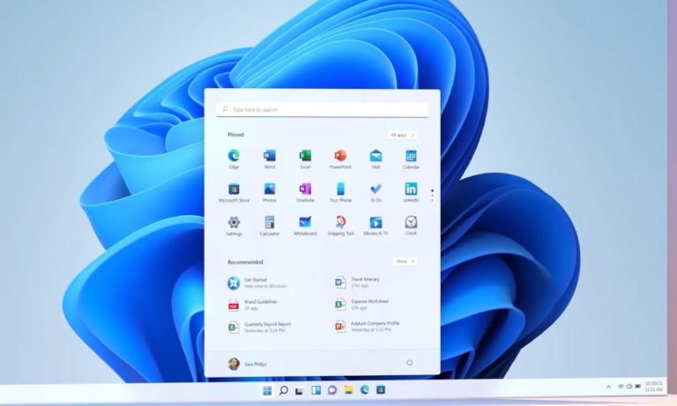Launch Edge from the taskbar
The image size is (677, 406).
click(x=364, y=389)
